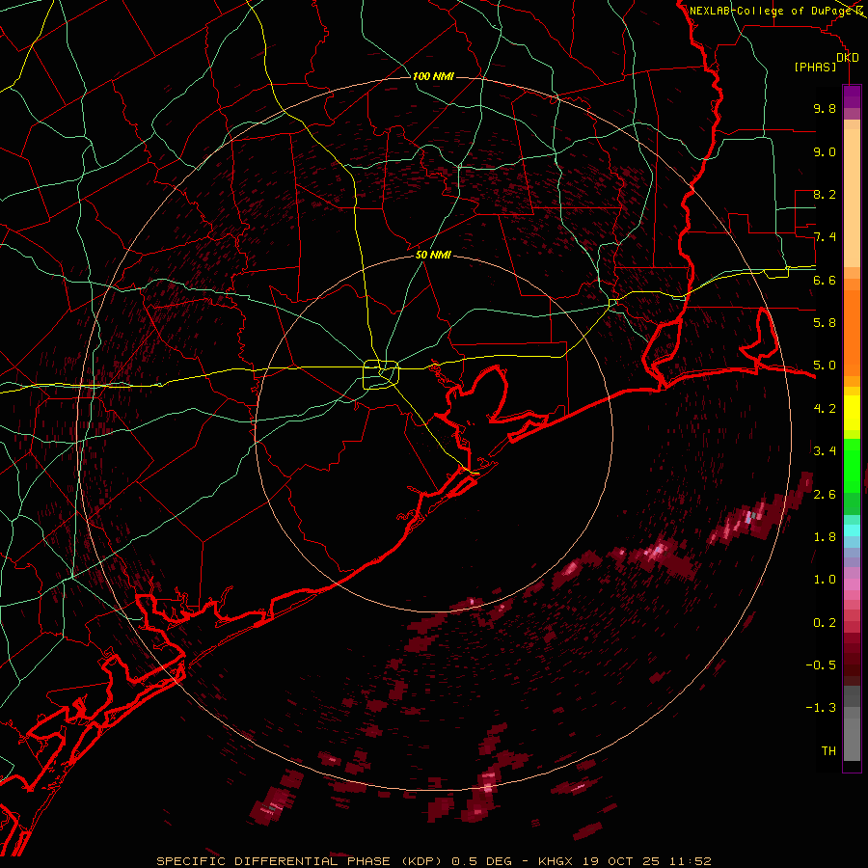The image size is (868, 868).
Task: Click the [PHAS] legend unit label
Action: [815, 67]
